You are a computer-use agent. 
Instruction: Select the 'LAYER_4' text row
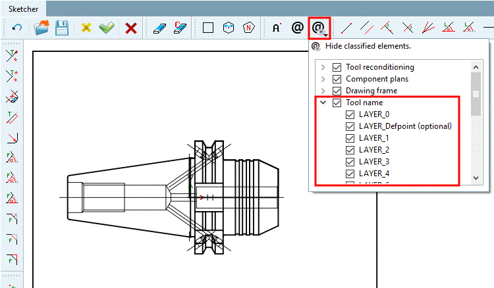(x=374, y=174)
